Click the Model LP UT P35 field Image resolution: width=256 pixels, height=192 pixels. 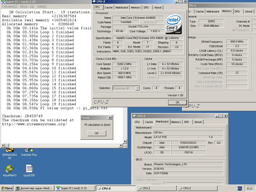[176, 137]
